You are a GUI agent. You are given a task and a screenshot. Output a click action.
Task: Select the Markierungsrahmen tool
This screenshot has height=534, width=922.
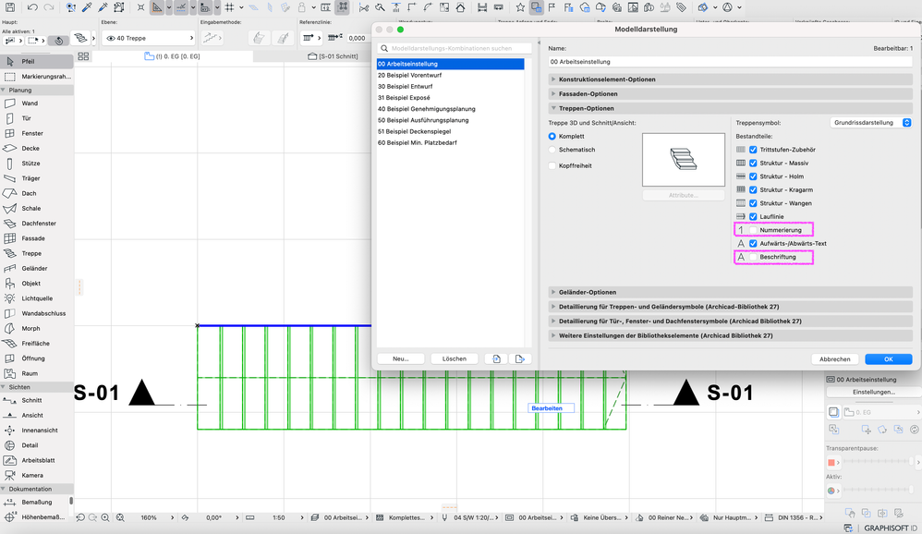click(x=37, y=77)
